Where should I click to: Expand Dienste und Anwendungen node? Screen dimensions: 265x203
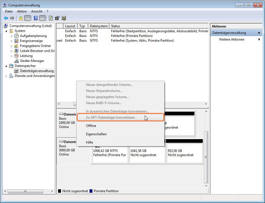point(6,76)
